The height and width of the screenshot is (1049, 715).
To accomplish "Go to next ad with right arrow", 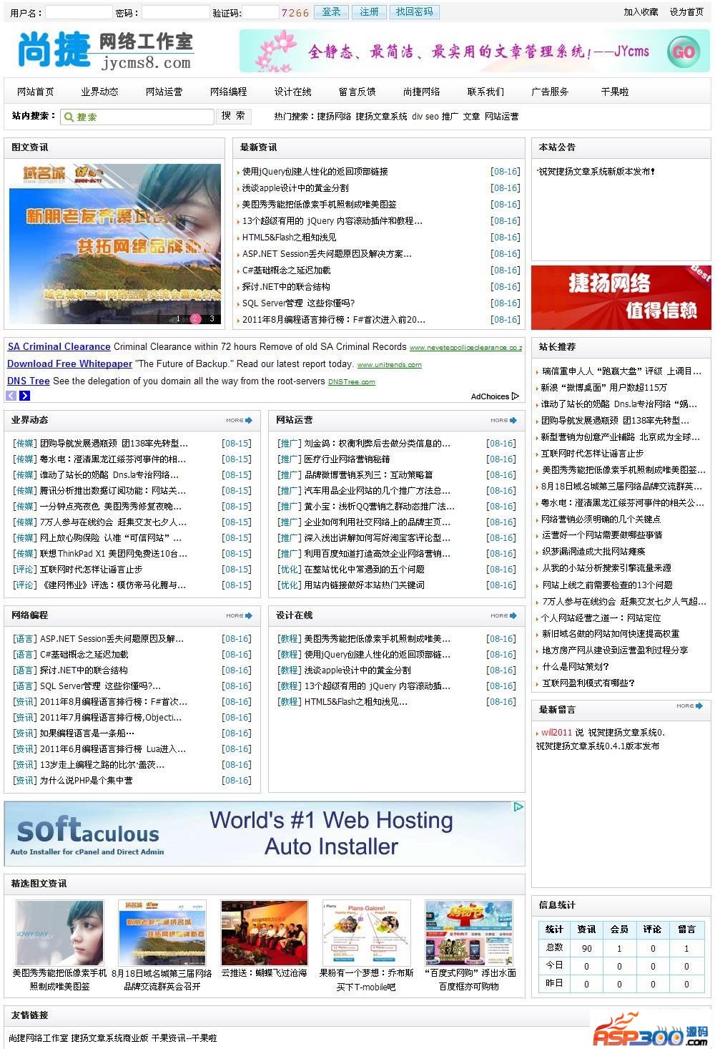I will 24,396.
